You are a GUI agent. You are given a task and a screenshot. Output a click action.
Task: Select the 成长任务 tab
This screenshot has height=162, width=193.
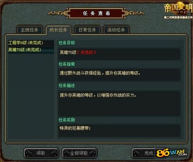[x=58, y=30]
